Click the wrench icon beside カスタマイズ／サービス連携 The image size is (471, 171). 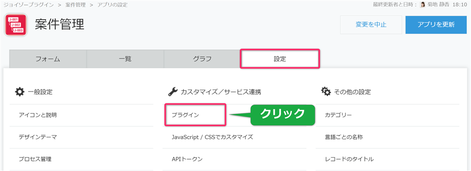click(x=172, y=92)
